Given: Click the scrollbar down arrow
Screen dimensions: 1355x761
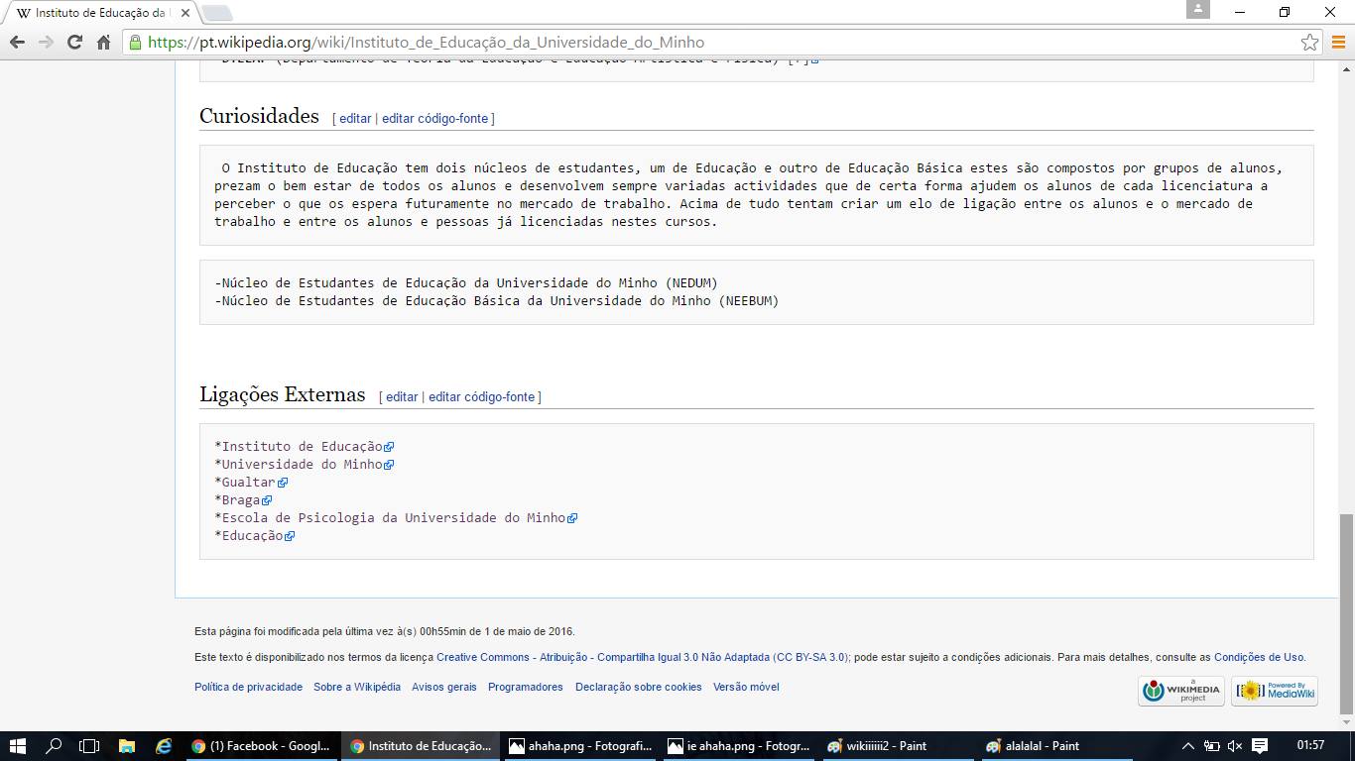Looking at the screenshot, I should [x=1346, y=723].
